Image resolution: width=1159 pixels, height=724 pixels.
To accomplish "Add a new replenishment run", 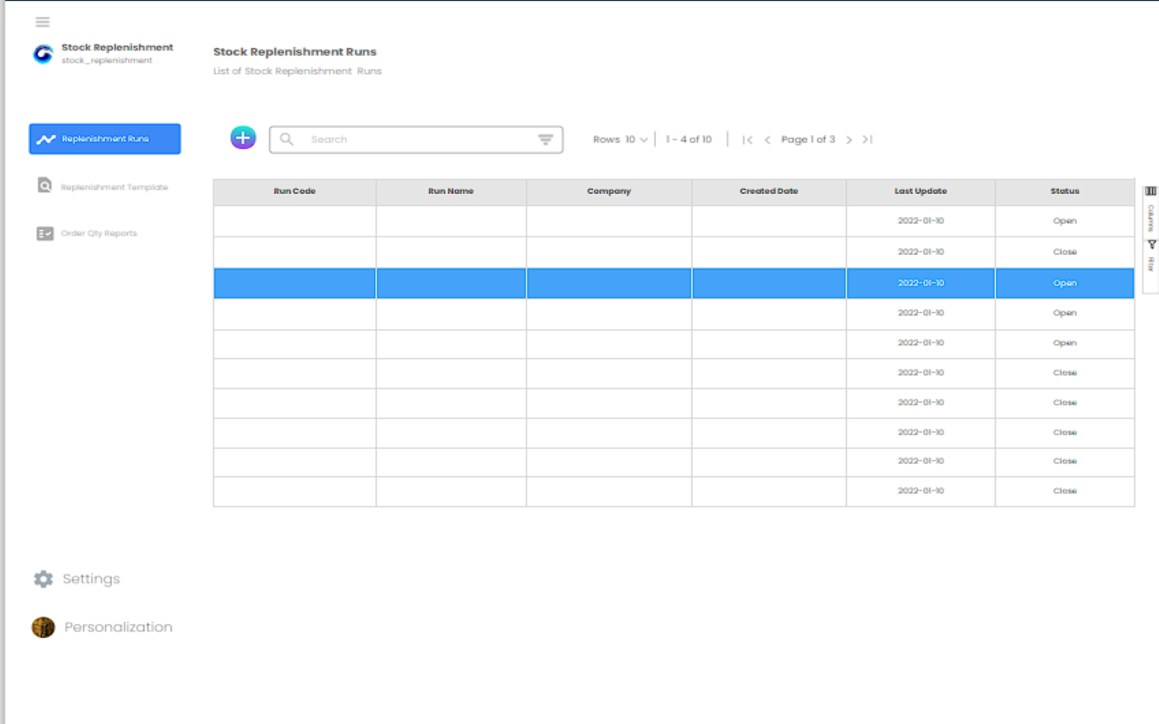I will [x=243, y=138].
